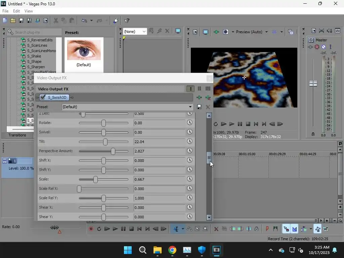This screenshot has height=258, width=344.
Task: Open the plug-in chain icon for Video Output FX
Action: pos(199,97)
